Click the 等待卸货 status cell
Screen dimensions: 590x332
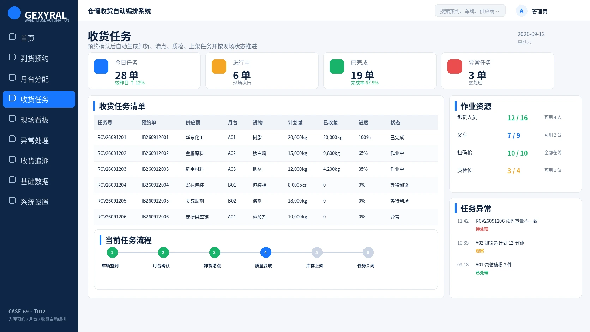tap(399, 185)
